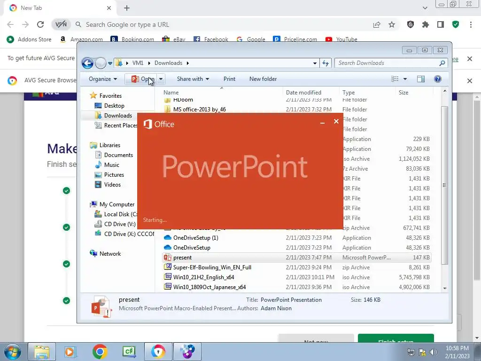Select Recent Places in navigation pane

(120, 125)
